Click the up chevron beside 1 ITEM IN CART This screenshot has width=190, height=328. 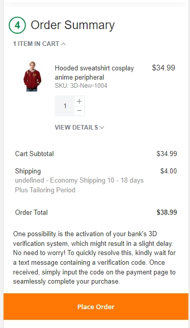click(64, 44)
